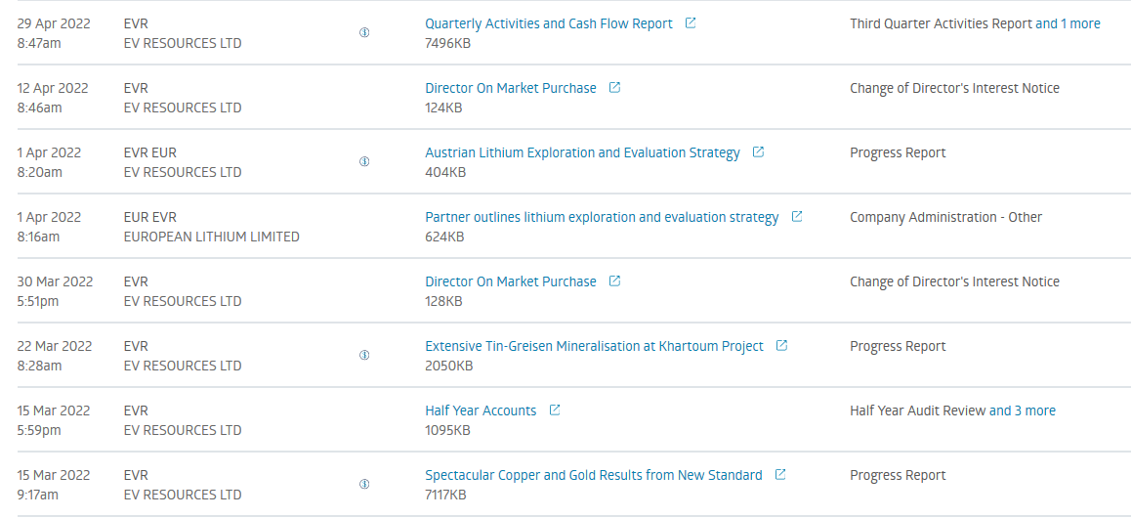The height and width of the screenshot is (518, 1132).
Task: Open external link icon beside Quarterly Activities Report
Action: point(691,23)
